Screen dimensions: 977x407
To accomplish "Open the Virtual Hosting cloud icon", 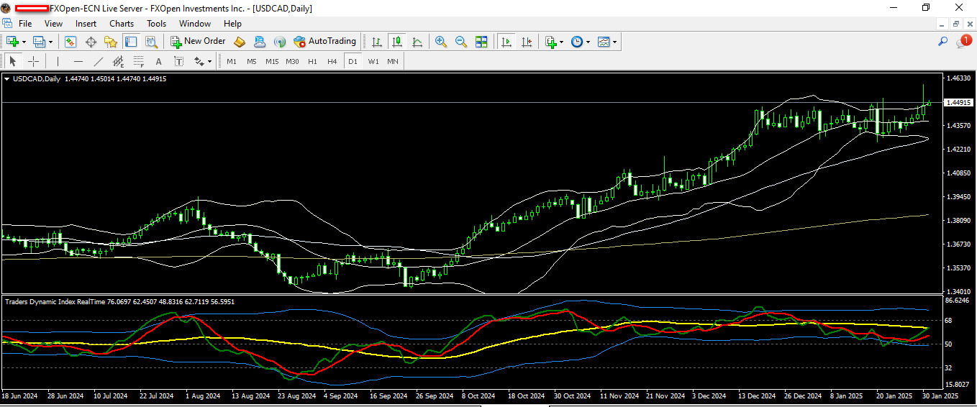I will pos(260,42).
